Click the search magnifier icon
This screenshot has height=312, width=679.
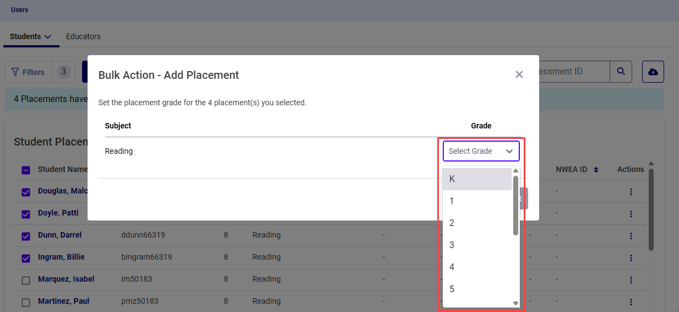(x=621, y=72)
